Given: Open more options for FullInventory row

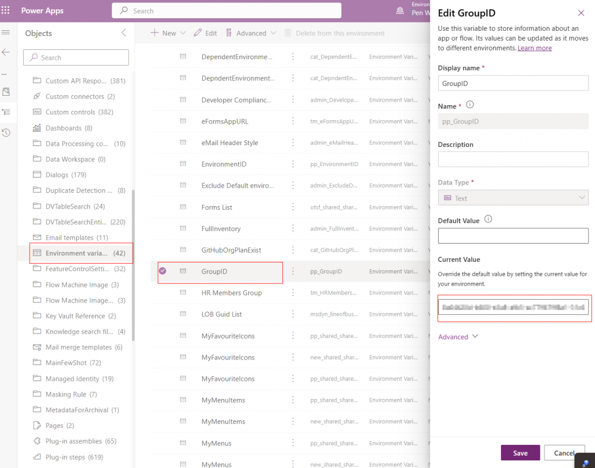Looking at the screenshot, I should tap(293, 228).
